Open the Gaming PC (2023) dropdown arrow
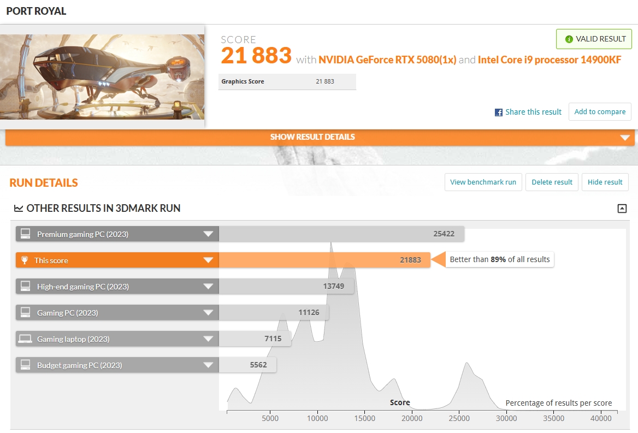 [x=208, y=313]
